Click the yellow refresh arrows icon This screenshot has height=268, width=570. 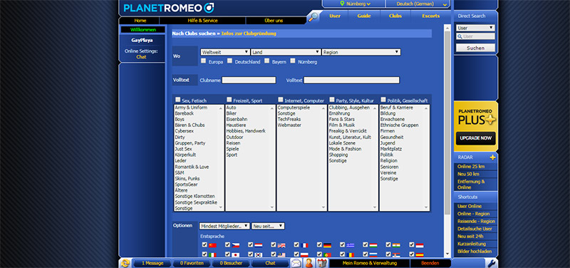pyautogui.click(x=125, y=263)
